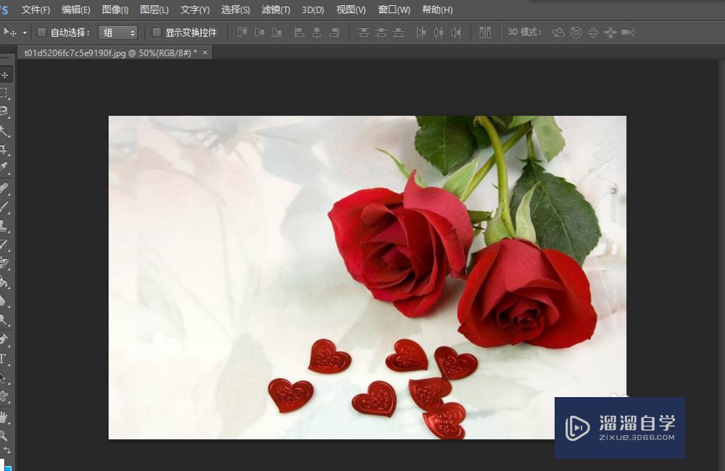
Task: Click the foreground color swatch
Action: tap(2, 464)
